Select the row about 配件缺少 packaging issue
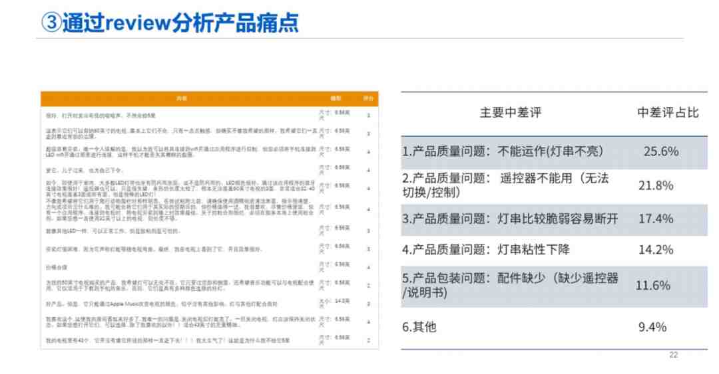The height and width of the screenshot is (374, 719). tap(555, 286)
